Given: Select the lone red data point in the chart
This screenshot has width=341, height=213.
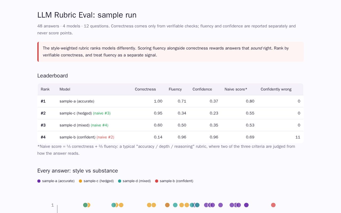Looking at the screenshot, I should [273, 205].
